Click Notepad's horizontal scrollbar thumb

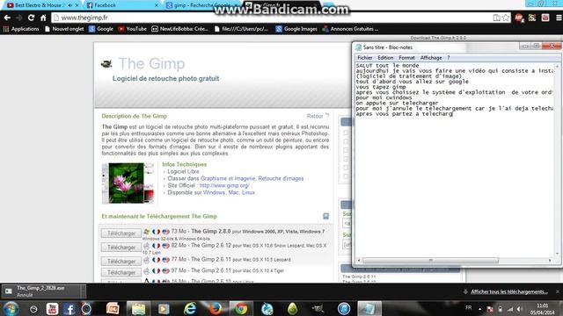tap(430, 261)
